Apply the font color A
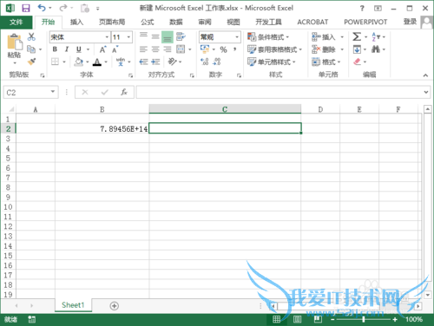This screenshot has width=434, height=326. click(x=97, y=62)
